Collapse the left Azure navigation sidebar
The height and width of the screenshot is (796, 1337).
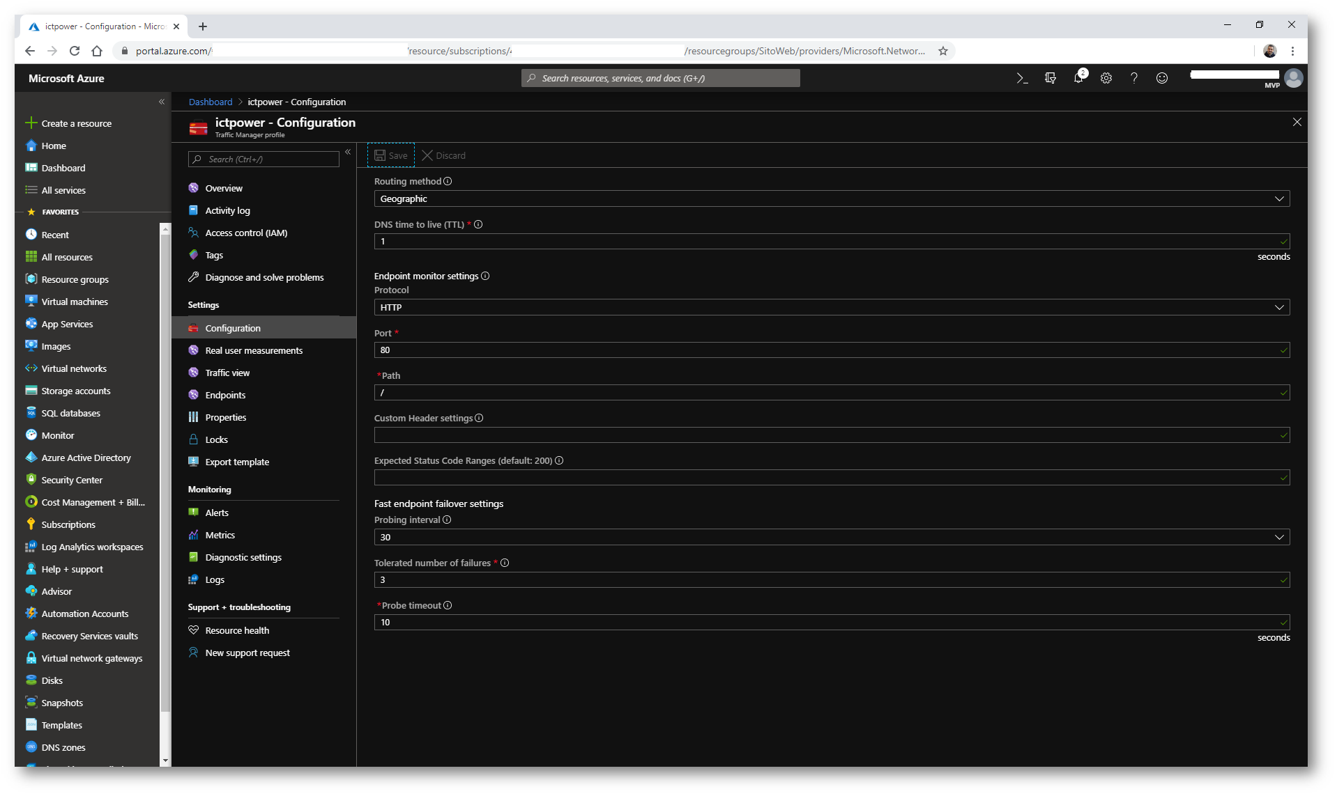(162, 102)
